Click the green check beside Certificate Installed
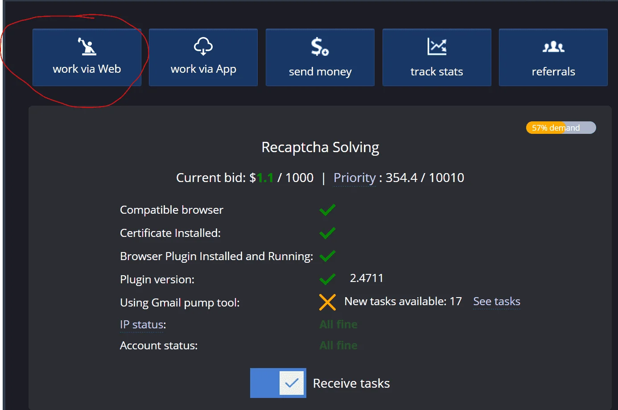618x410 pixels. [327, 233]
